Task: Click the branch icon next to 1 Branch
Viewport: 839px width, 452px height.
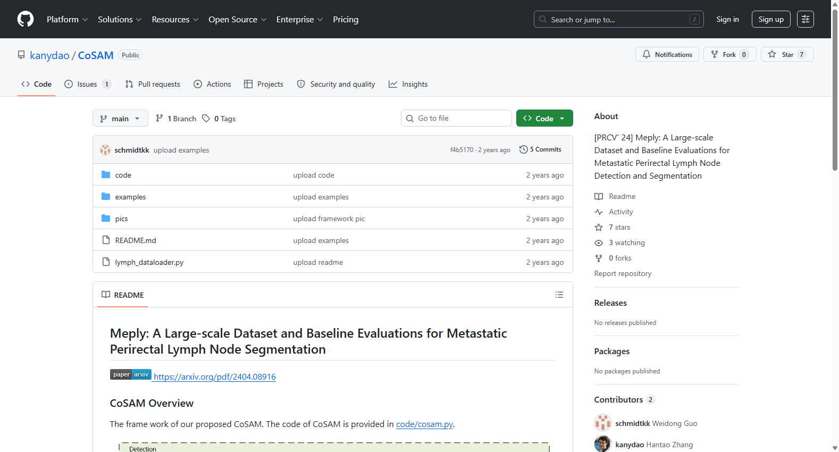Action: click(160, 119)
